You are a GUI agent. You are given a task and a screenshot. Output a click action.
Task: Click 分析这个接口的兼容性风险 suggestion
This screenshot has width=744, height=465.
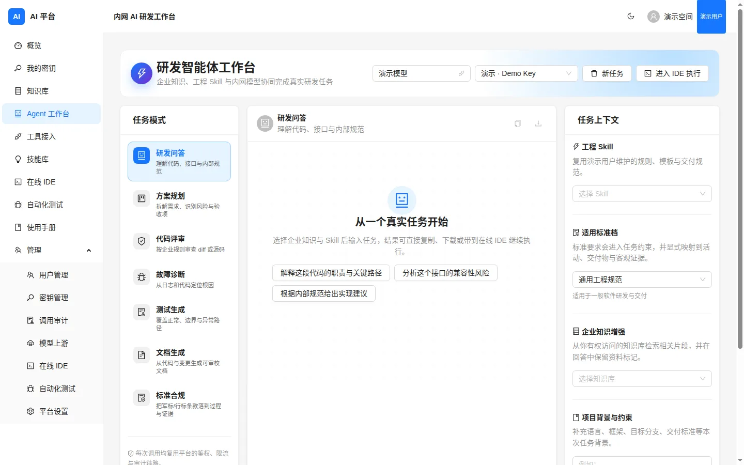(446, 273)
